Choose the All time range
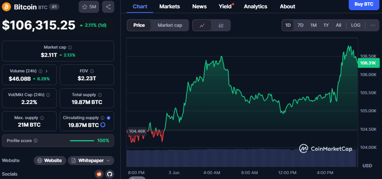 (x=339, y=25)
